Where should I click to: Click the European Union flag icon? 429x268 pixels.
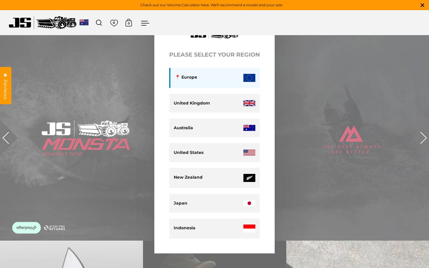point(249,78)
